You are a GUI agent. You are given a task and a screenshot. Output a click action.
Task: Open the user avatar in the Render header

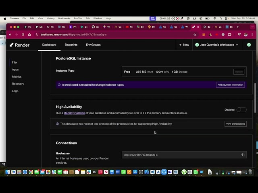249,45
